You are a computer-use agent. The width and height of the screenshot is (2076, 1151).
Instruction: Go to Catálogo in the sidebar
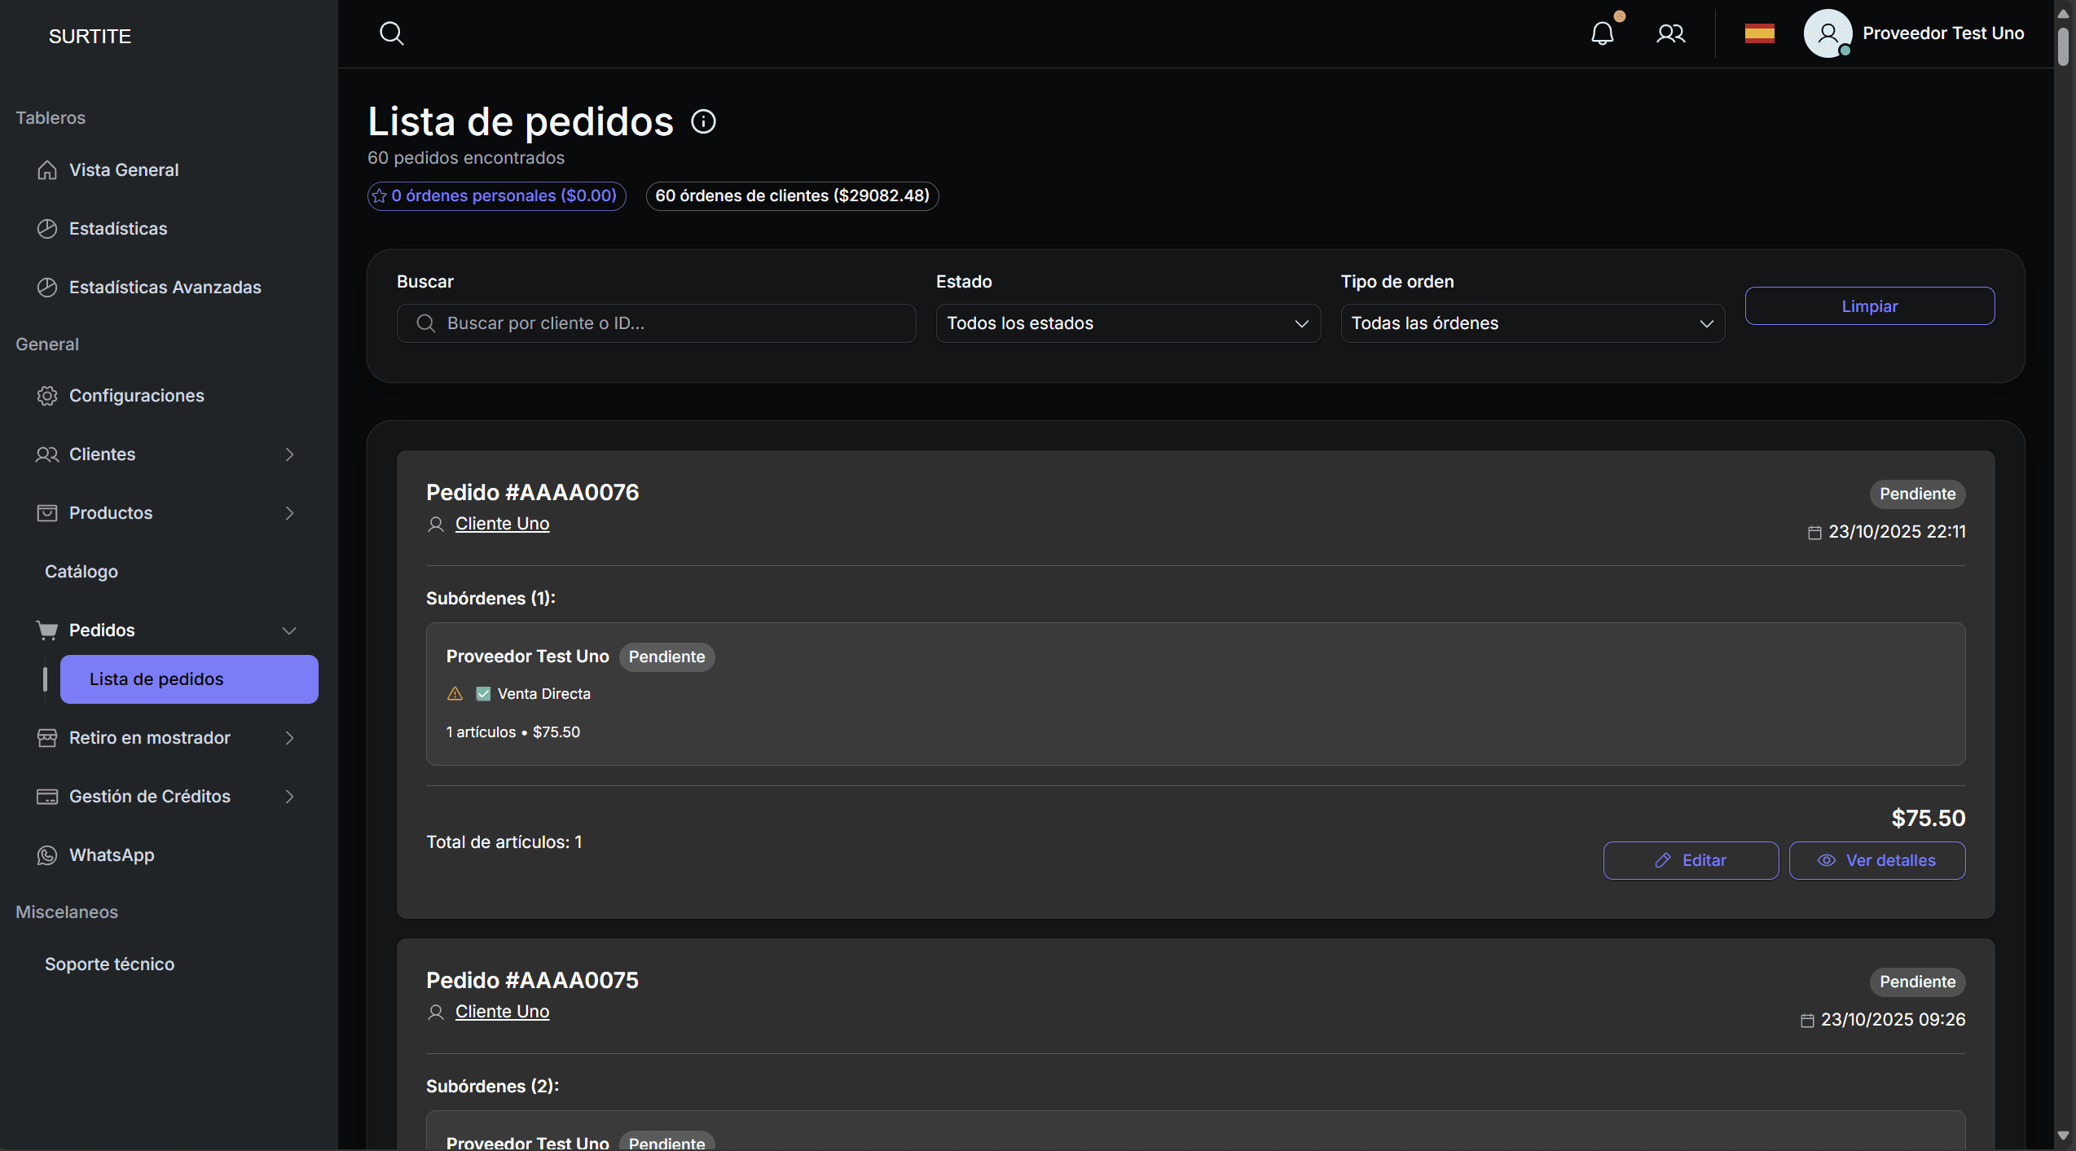pos(81,571)
